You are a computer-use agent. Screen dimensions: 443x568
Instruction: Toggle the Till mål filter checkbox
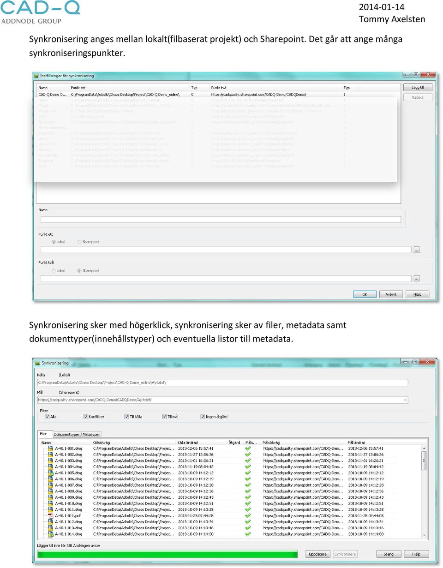pos(164,417)
